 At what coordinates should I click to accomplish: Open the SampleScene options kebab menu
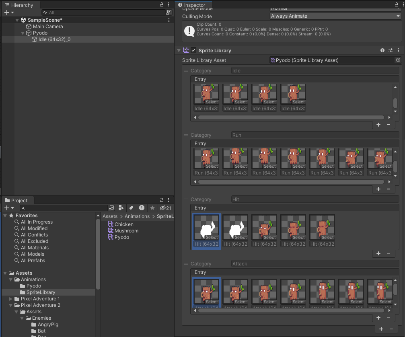click(x=169, y=20)
